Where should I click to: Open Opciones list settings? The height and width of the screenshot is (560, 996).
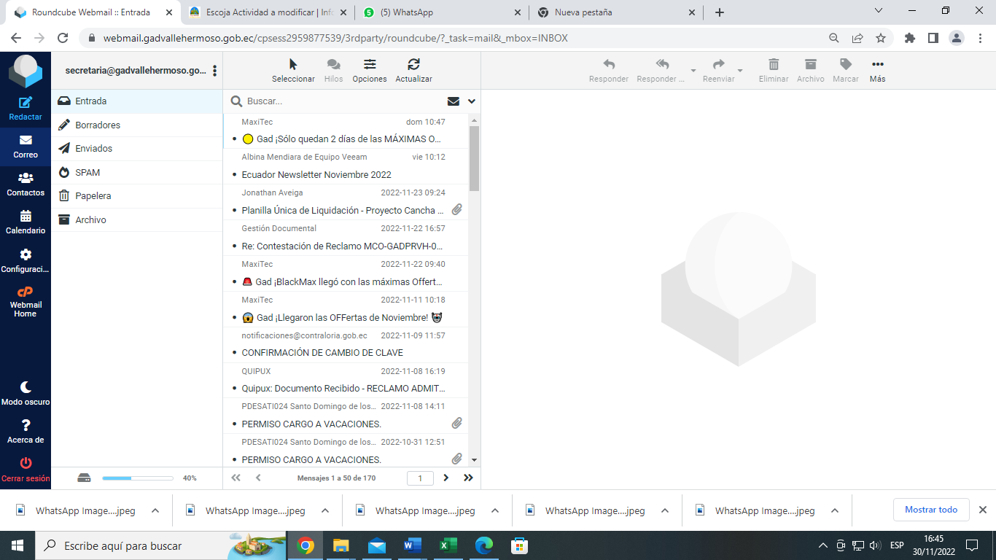[370, 65]
